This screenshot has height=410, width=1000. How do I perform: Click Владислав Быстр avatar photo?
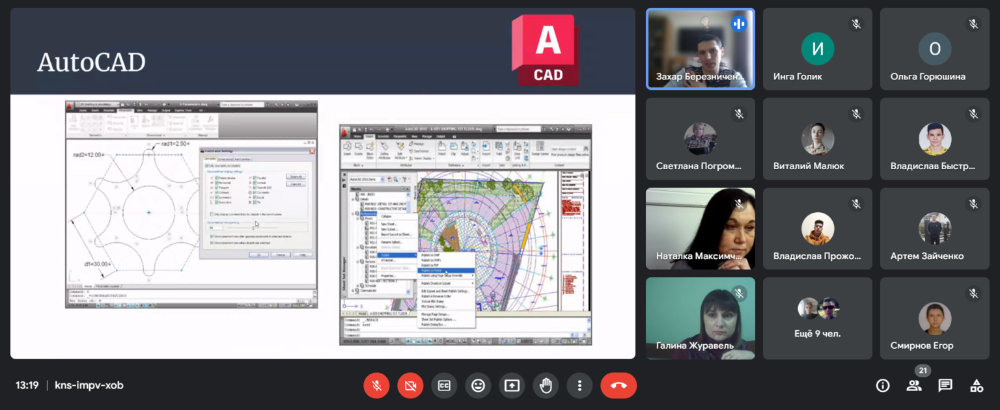pyautogui.click(x=935, y=139)
